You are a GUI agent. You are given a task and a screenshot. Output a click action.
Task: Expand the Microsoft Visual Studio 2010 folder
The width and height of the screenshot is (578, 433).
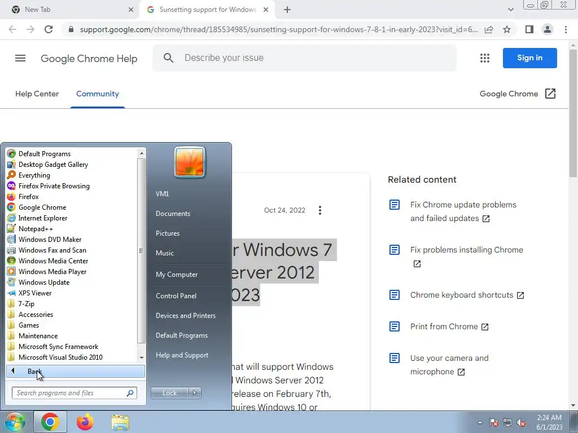click(60, 357)
